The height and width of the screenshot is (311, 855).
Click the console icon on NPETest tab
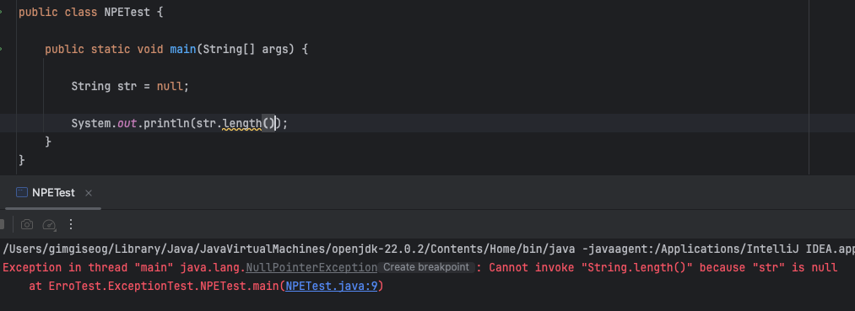22,192
